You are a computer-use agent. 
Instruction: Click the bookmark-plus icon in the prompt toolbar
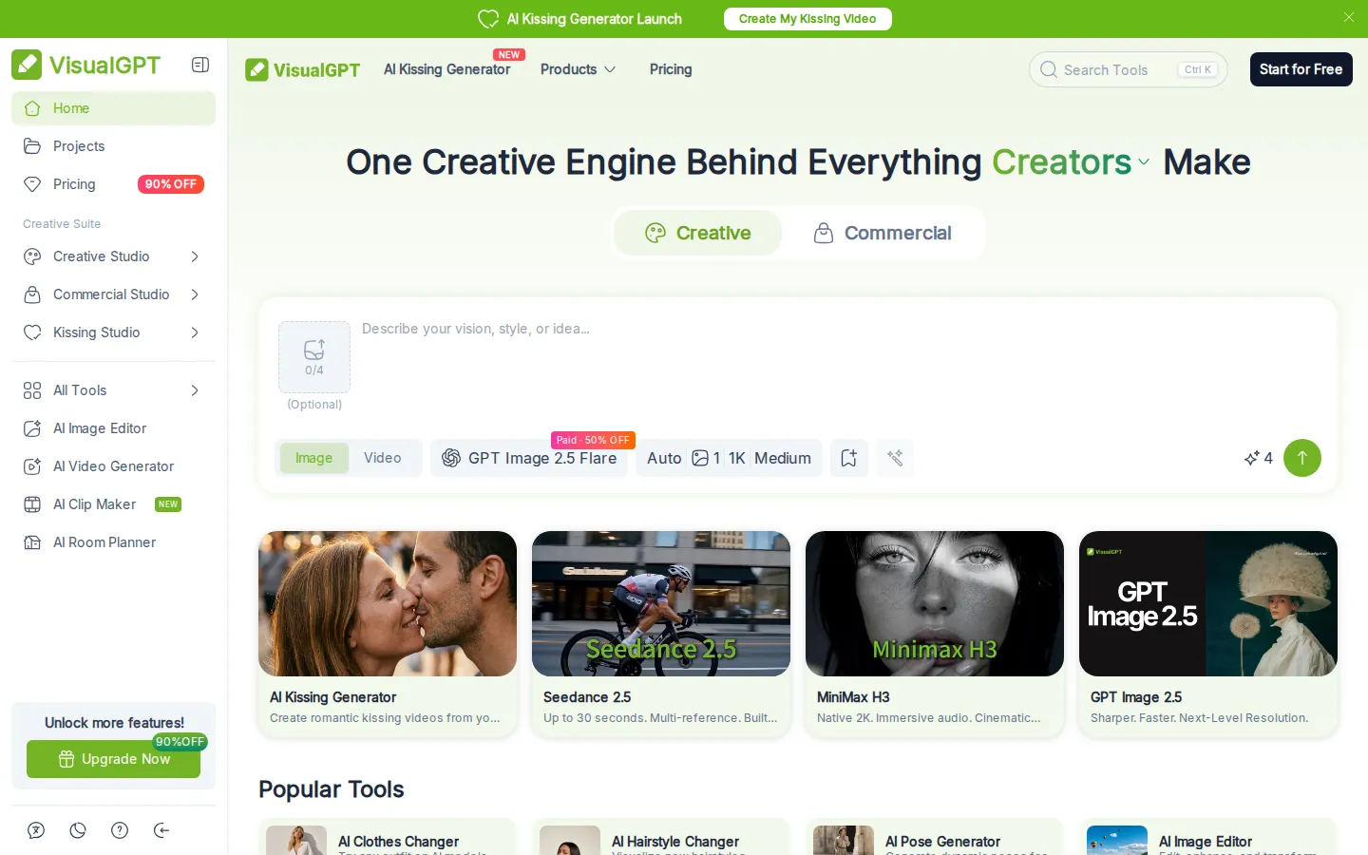point(849,458)
